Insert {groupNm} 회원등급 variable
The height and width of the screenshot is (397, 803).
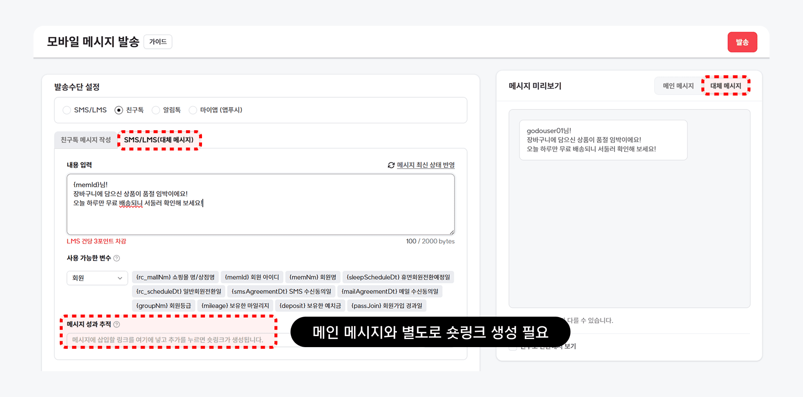click(163, 306)
